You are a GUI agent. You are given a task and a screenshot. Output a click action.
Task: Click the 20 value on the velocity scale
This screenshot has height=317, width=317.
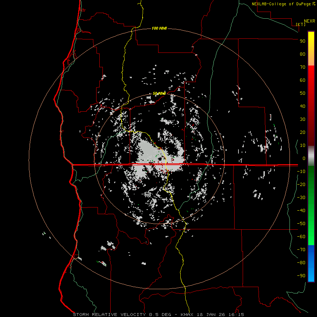[x=303, y=132]
